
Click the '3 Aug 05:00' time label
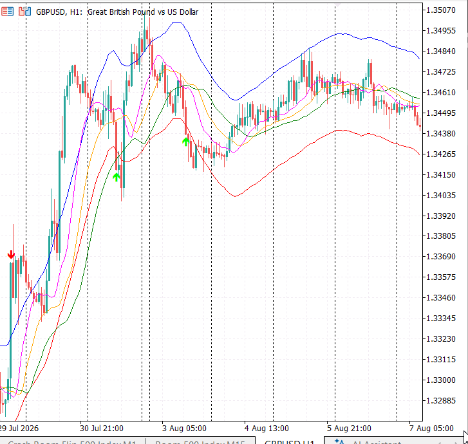pyautogui.click(x=184, y=429)
